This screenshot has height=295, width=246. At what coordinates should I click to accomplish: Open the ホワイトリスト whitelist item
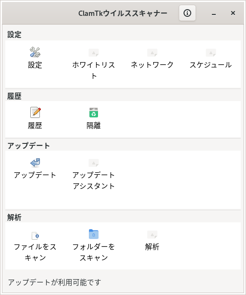[x=94, y=64]
